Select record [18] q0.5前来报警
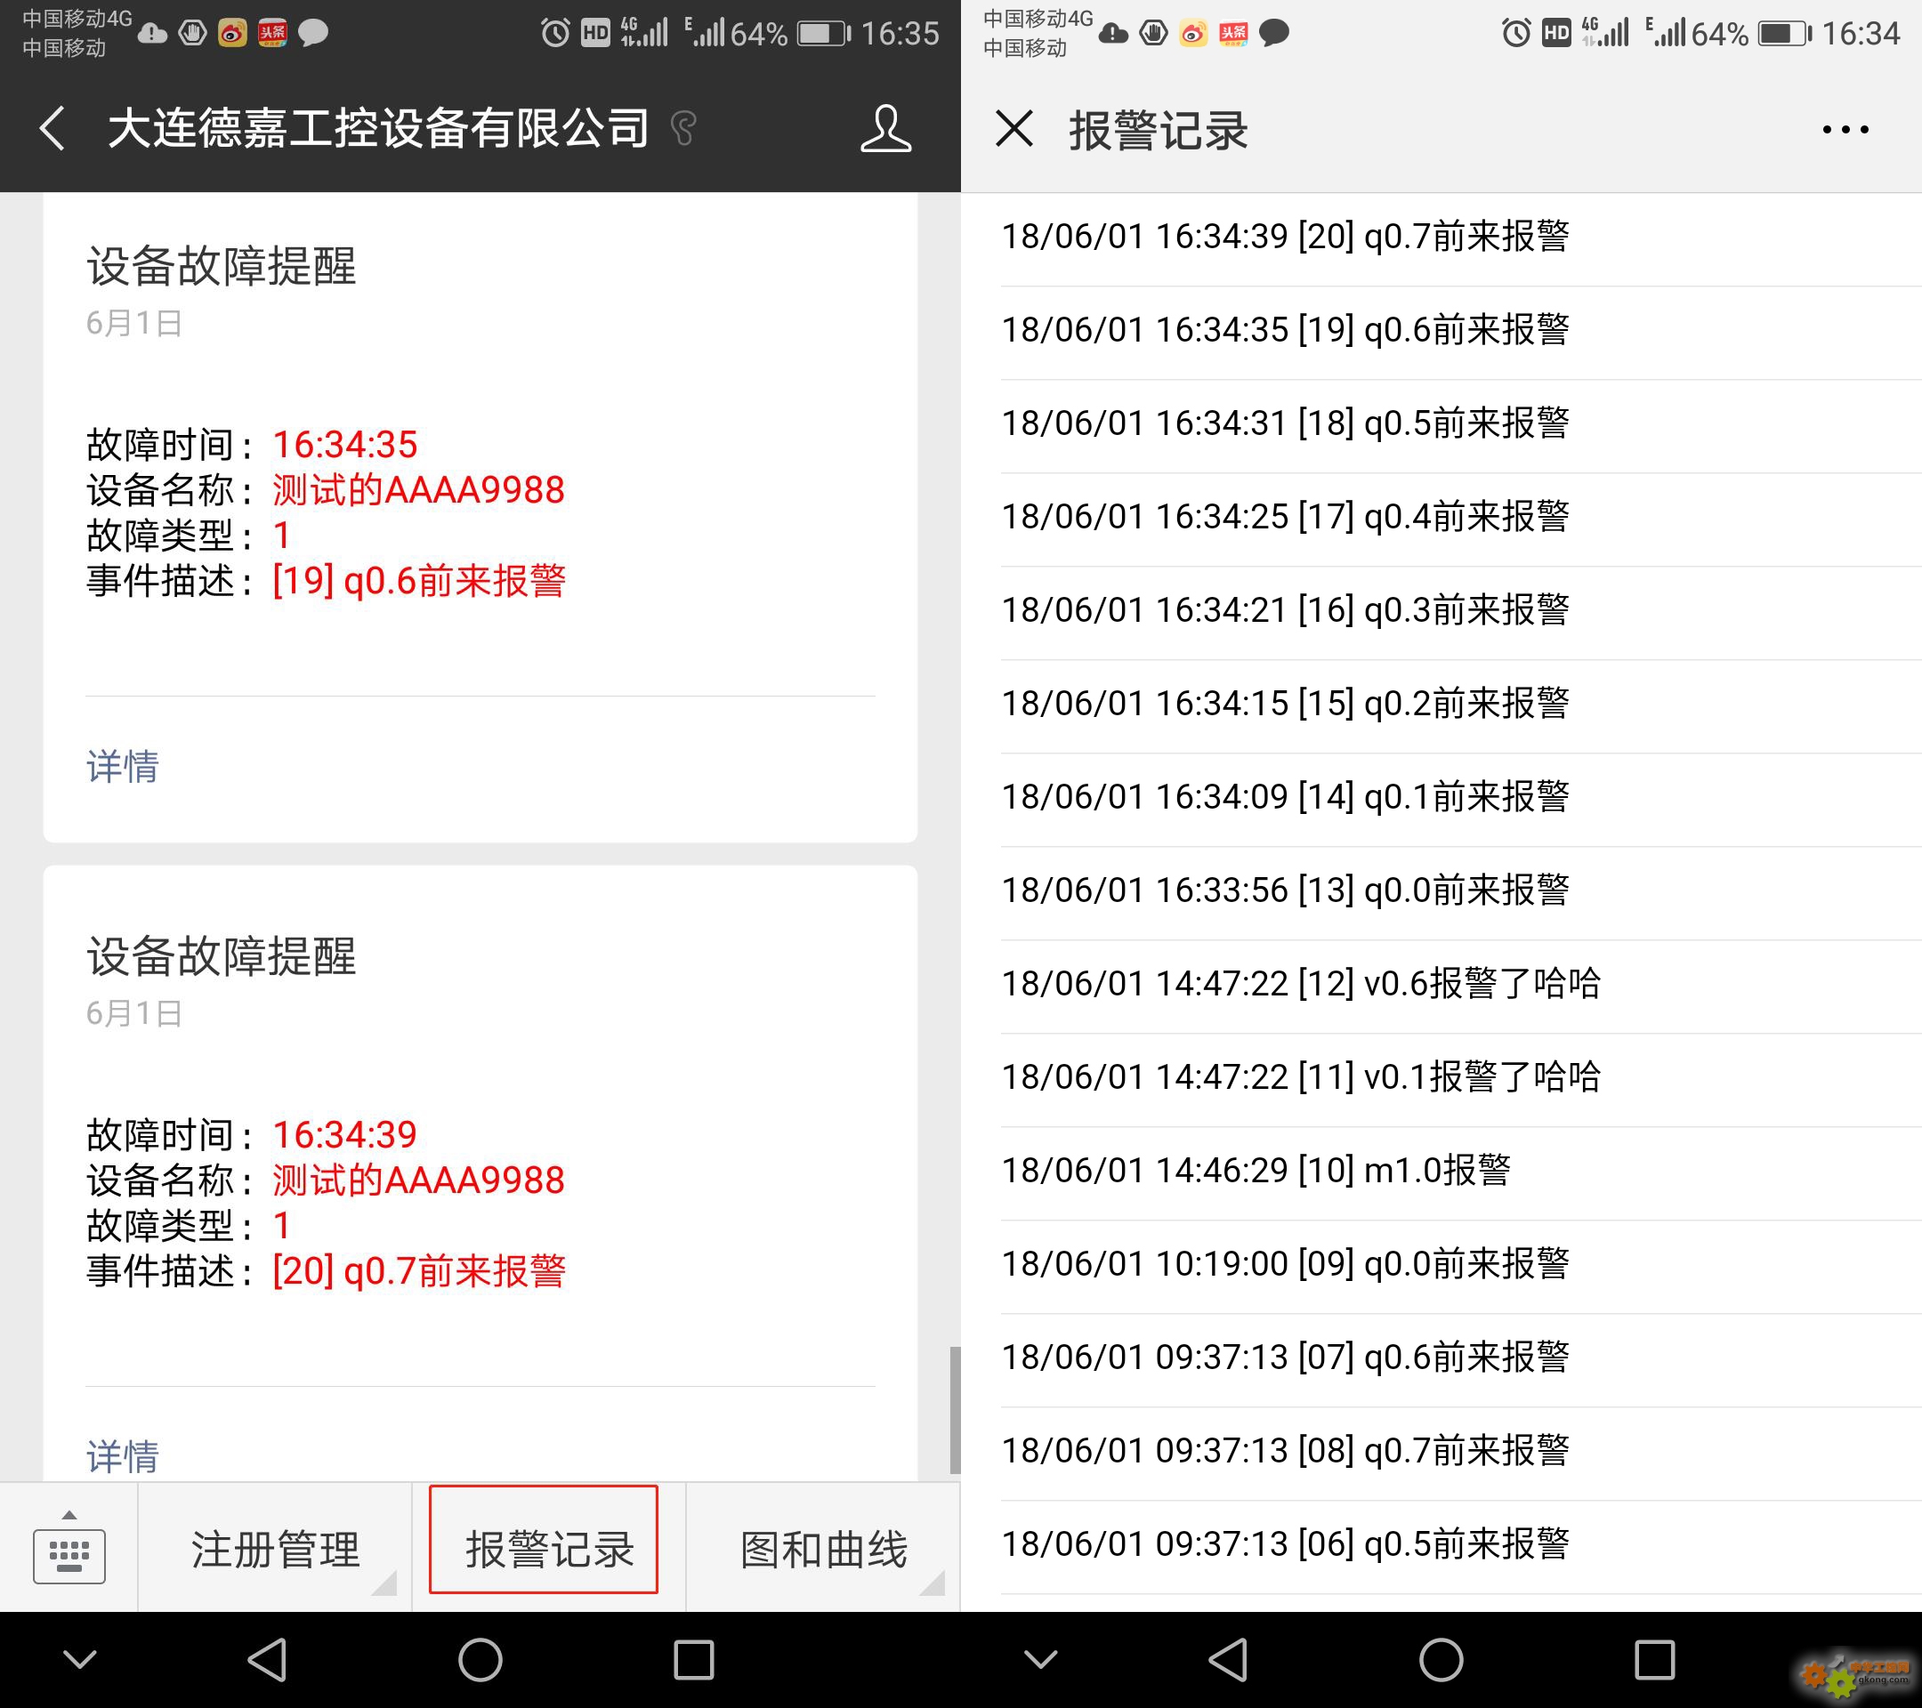 (1441, 424)
